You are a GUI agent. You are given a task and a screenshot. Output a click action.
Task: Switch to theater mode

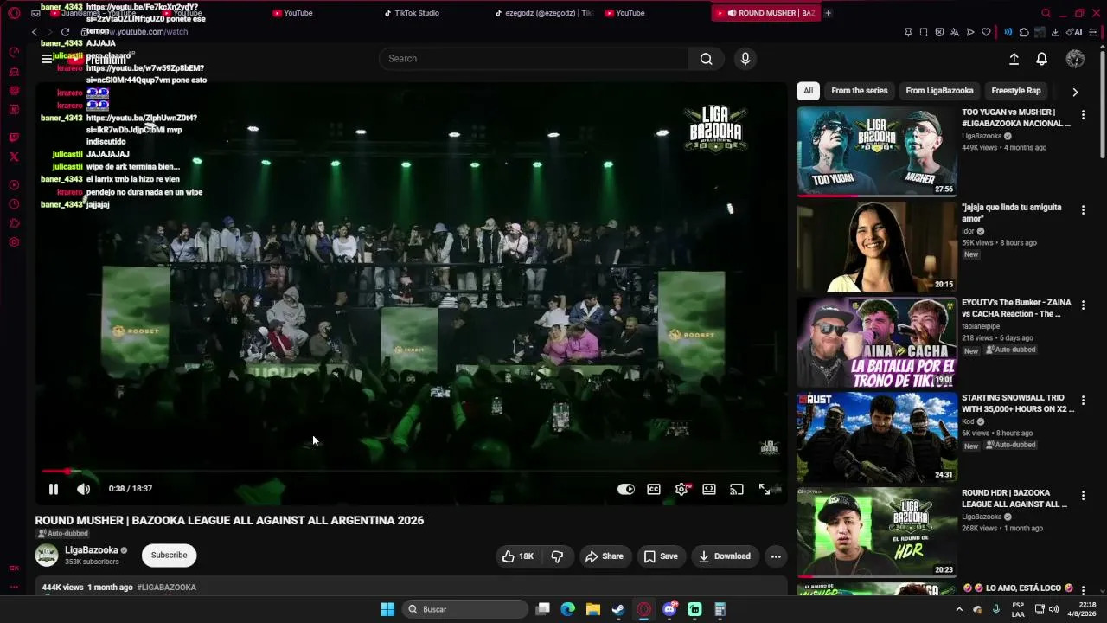tap(709, 489)
